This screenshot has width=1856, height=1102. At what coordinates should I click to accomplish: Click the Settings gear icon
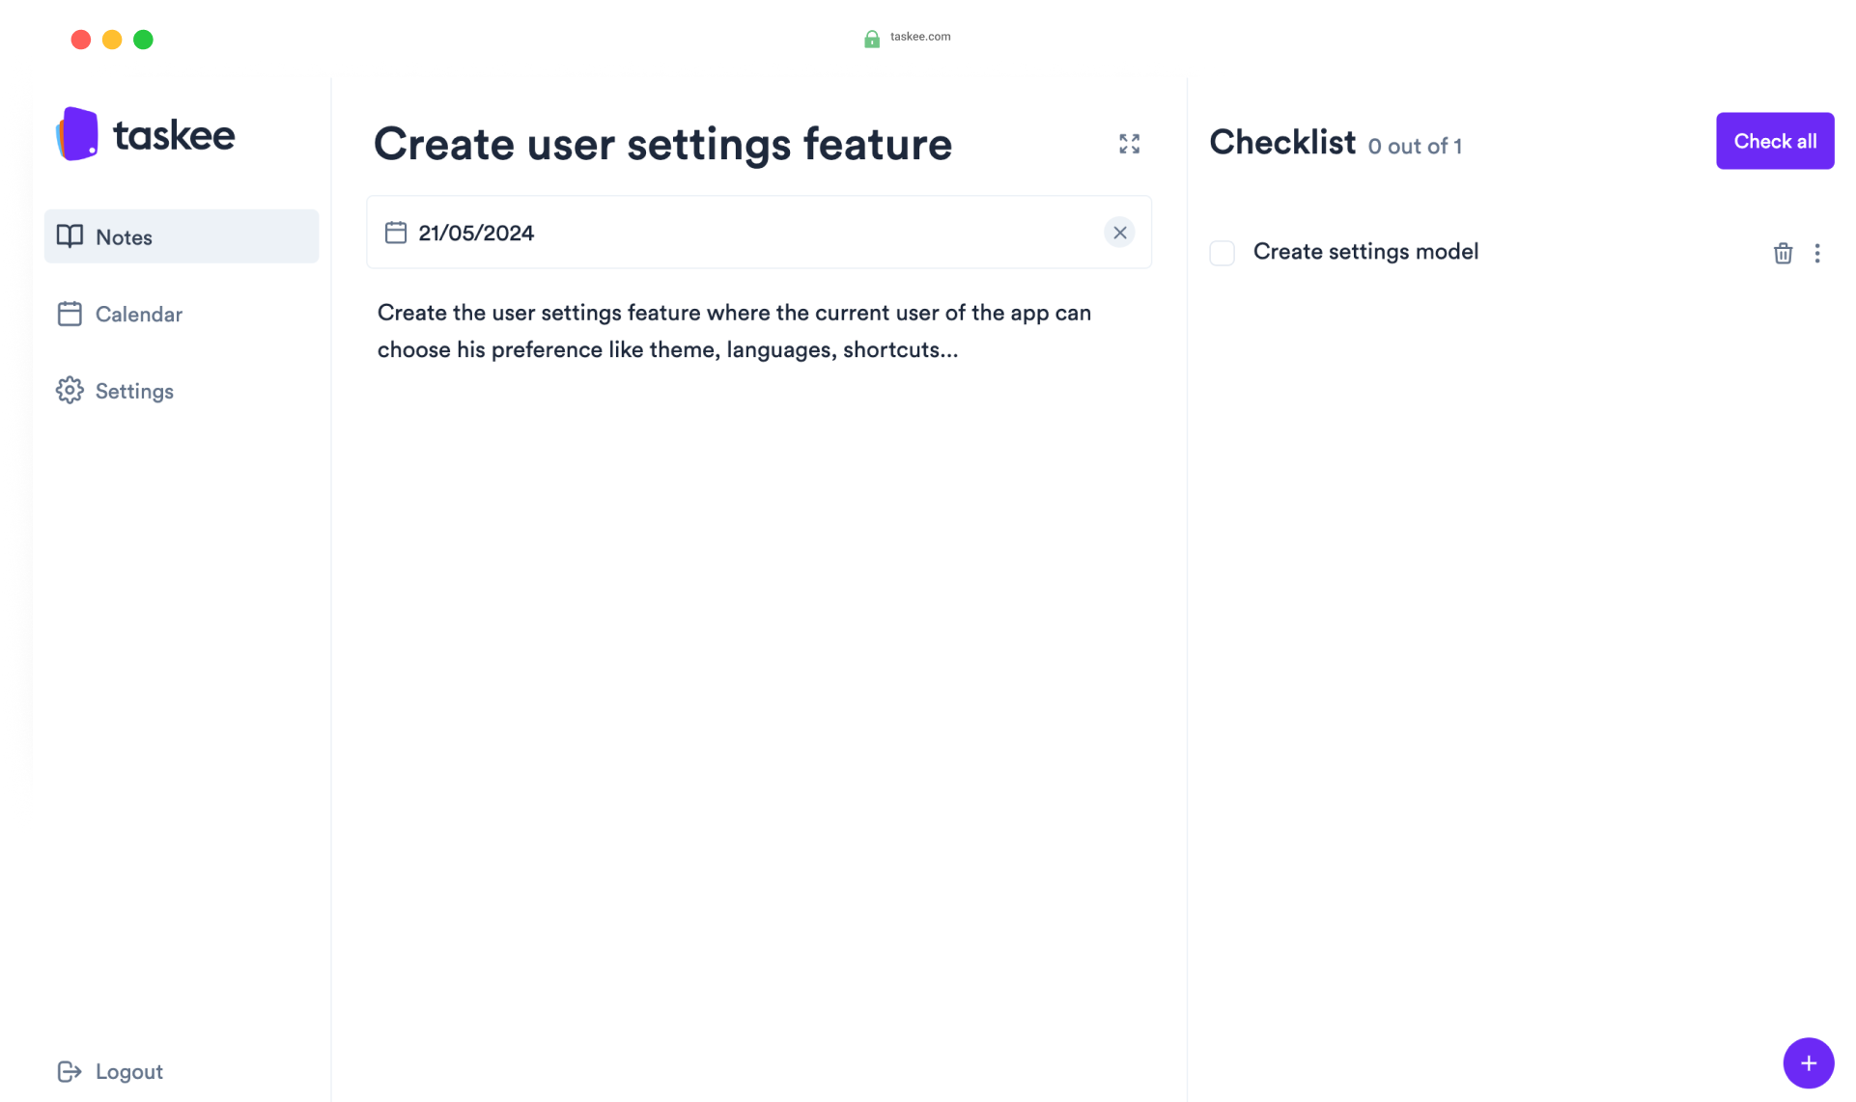point(70,391)
